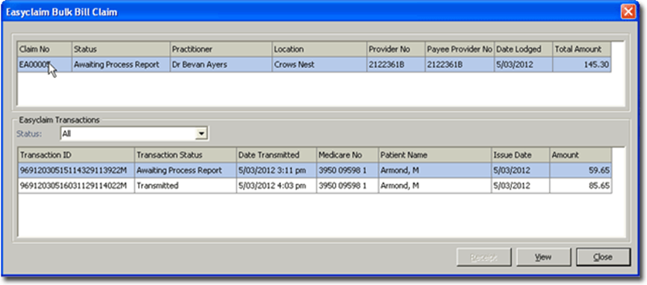Open the Status filter dropdown arrow
Viewport: 647px width, 285px height.
tap(202, 134)
